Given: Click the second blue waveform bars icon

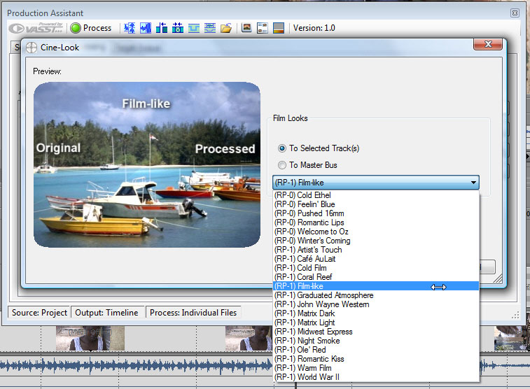Looking at the screenshot, I should [x=146, y=28].
